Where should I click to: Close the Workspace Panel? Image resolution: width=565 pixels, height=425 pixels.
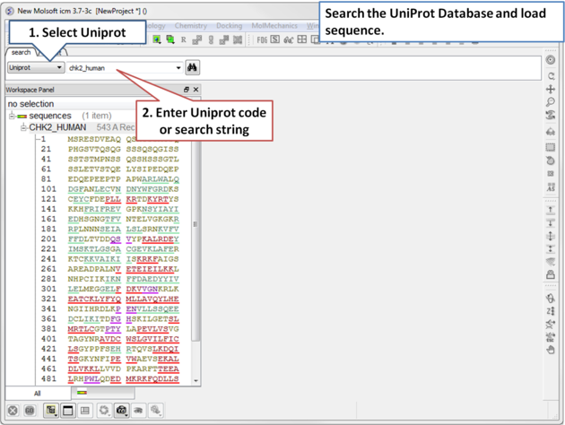point(196,90)
